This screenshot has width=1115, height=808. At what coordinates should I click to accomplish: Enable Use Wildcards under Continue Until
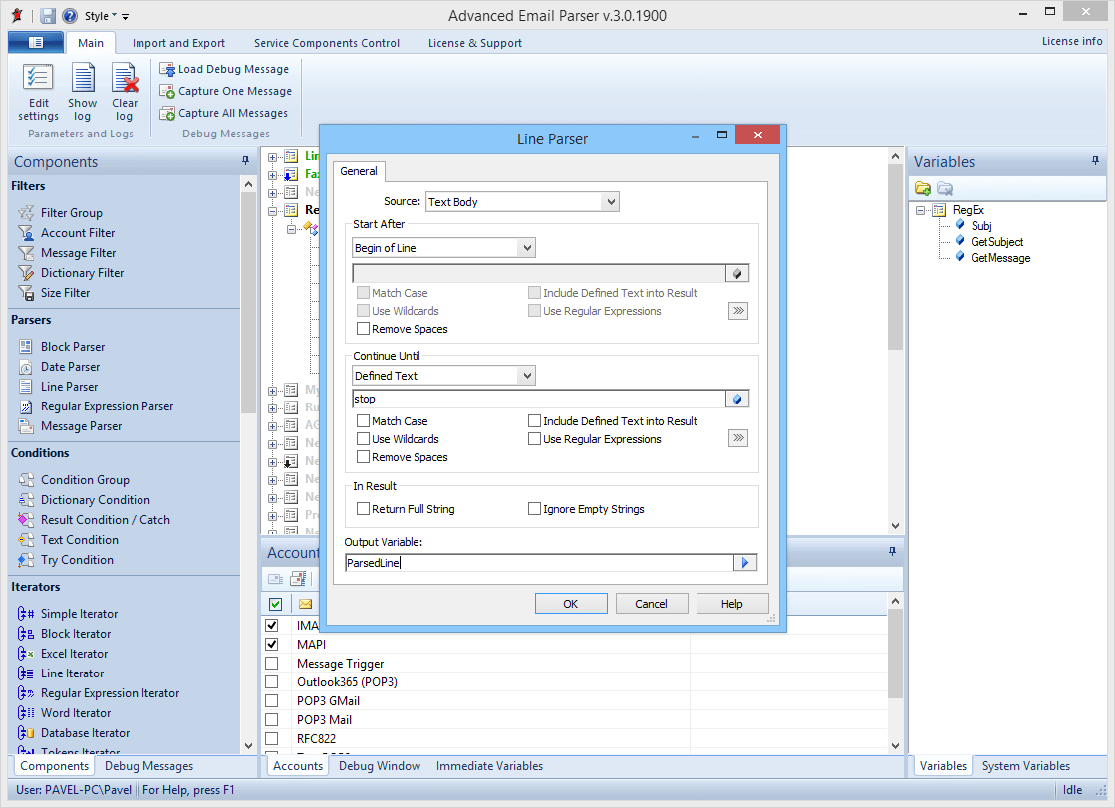(363, 439)
